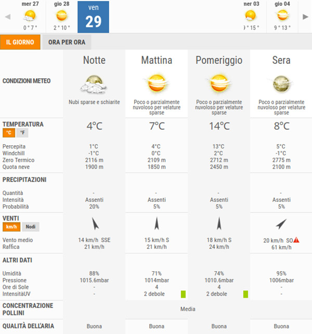Go to next days with right arrow
This screenshot has width=312, height=334.
point(305,17)
